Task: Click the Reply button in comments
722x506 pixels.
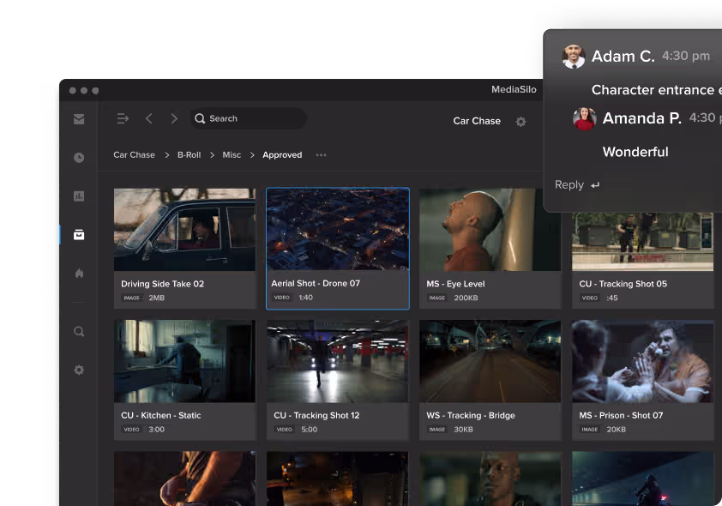Action: (576, 185)
